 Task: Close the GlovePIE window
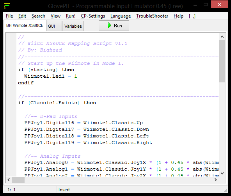point(219,4)
